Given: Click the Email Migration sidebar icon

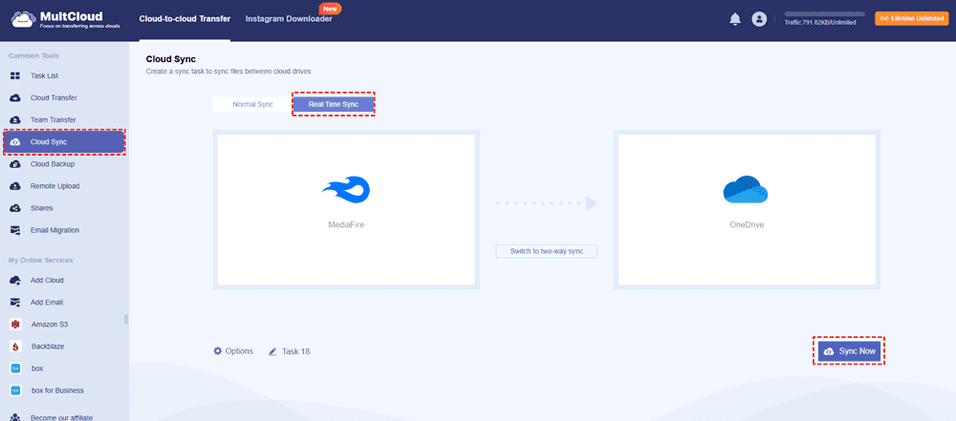Looking at the screenshot, I should click(15, 230).
